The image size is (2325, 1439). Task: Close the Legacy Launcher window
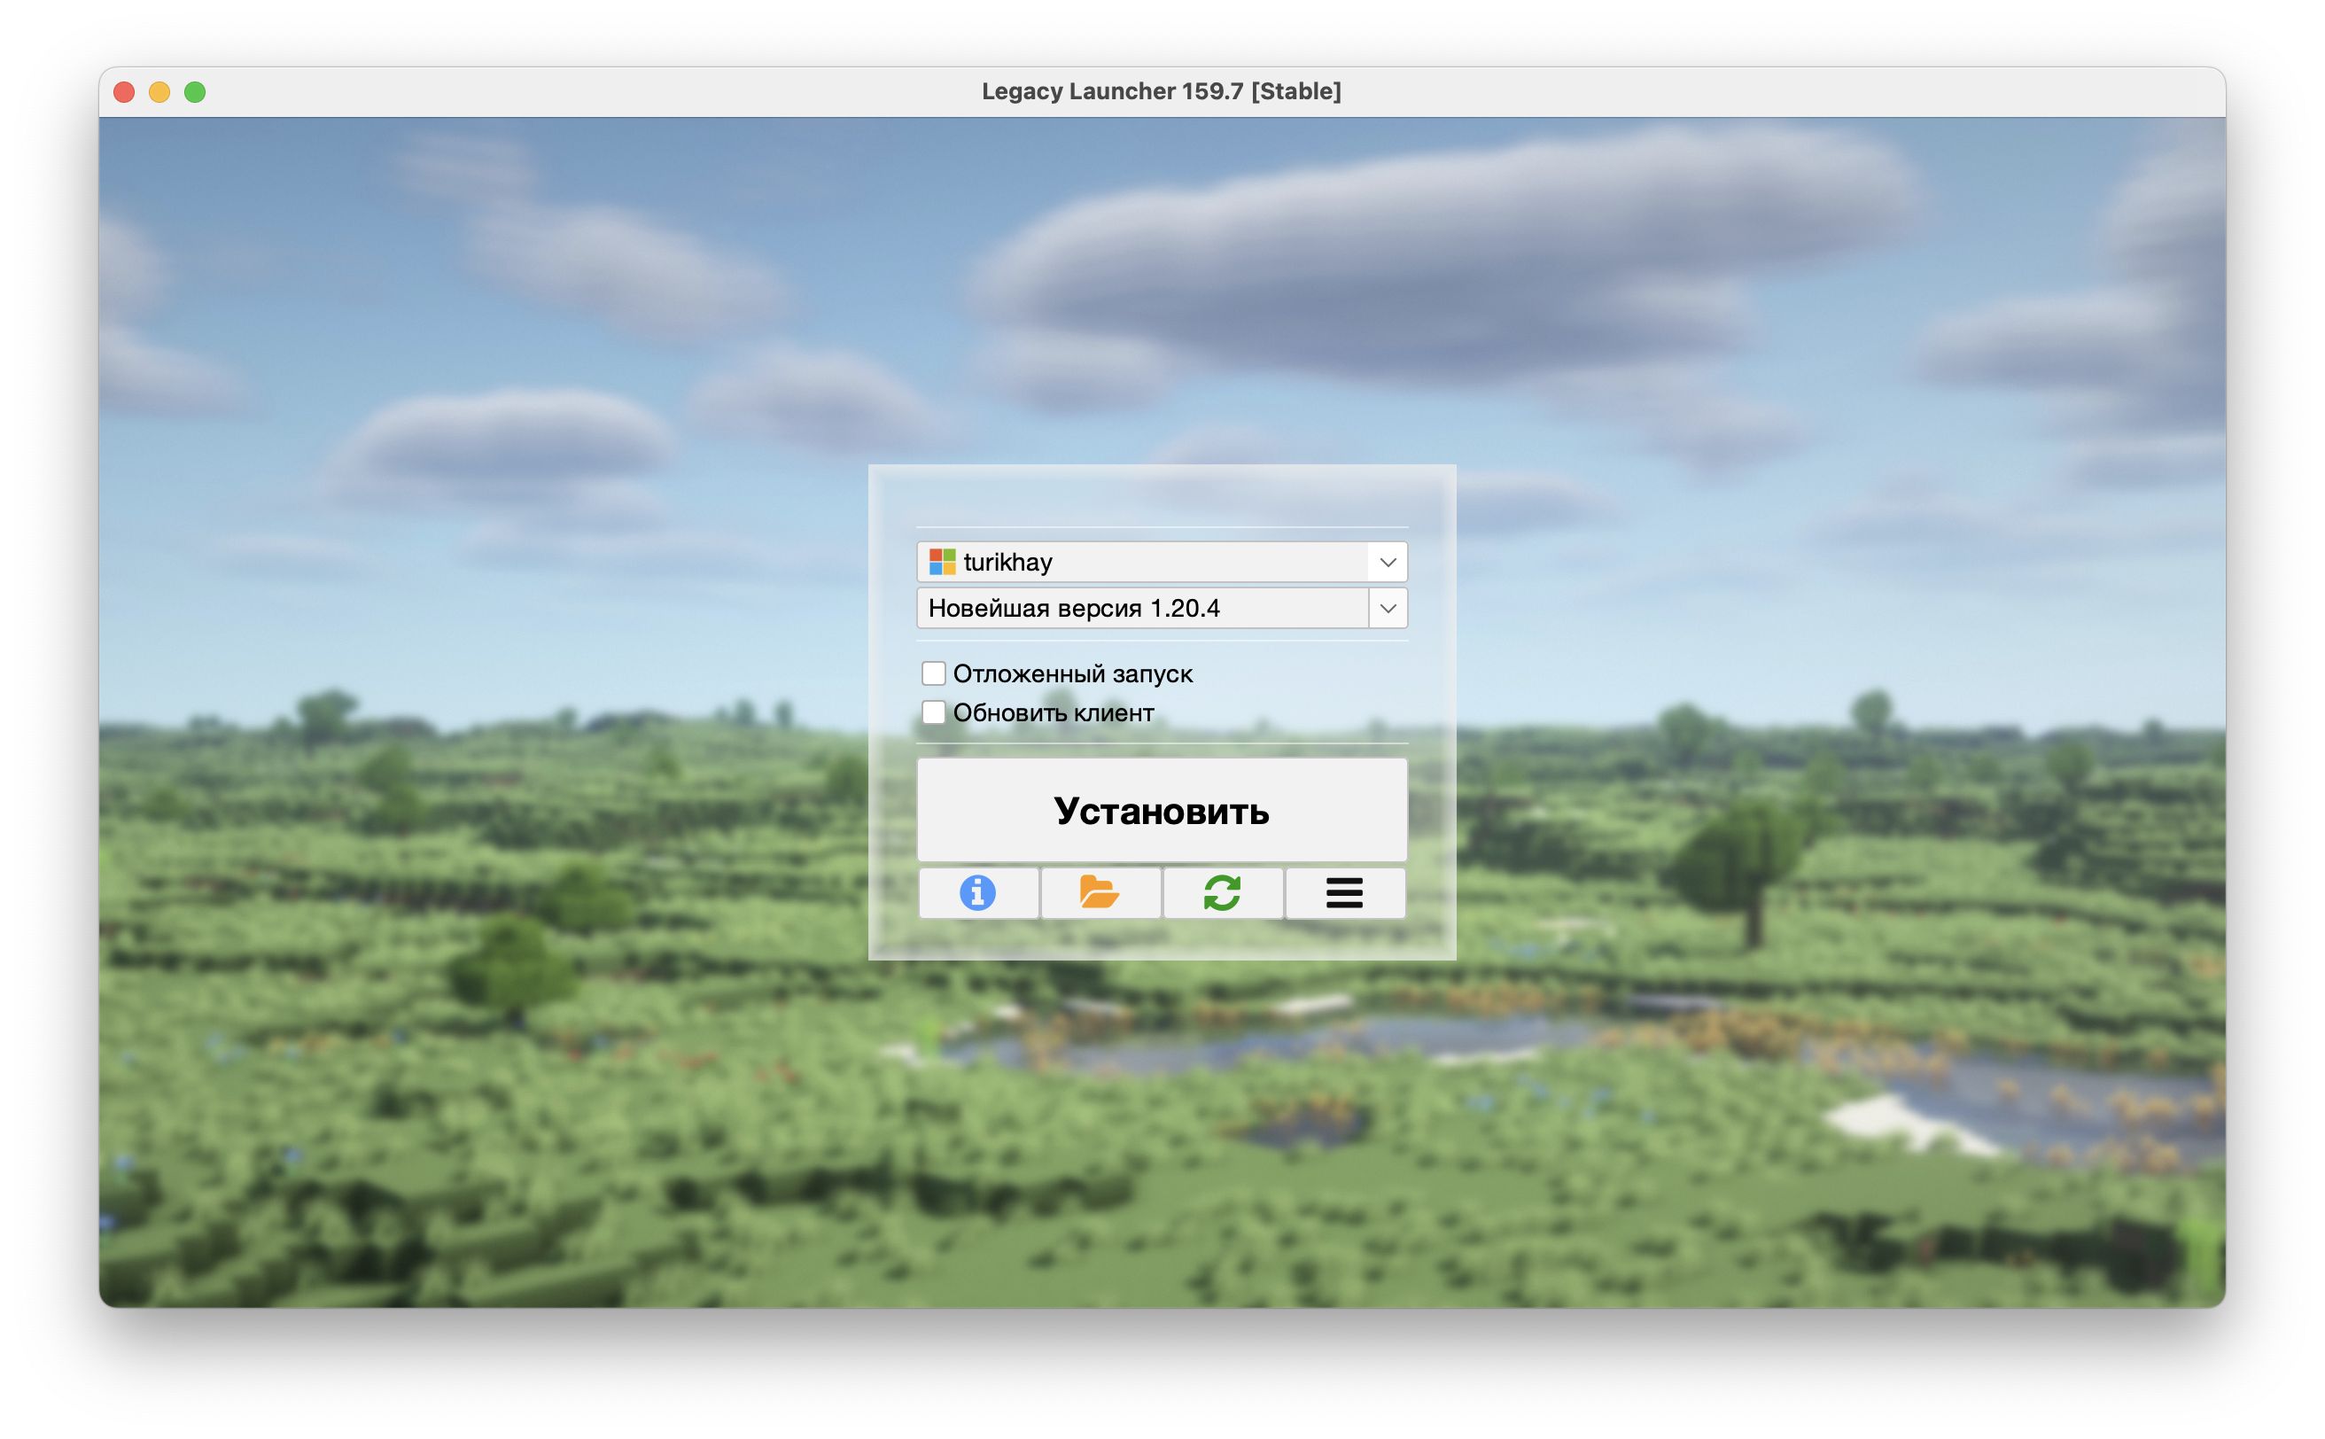tap(124, 92)
